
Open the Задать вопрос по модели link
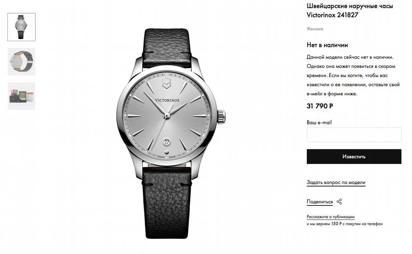click(336, 183)
